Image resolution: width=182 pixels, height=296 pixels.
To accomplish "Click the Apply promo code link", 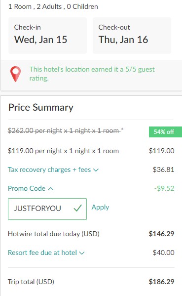I will [x=100, y=207].
